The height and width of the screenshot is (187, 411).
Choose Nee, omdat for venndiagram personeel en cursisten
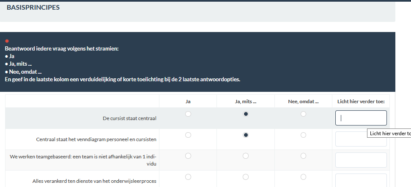(303, 135)
